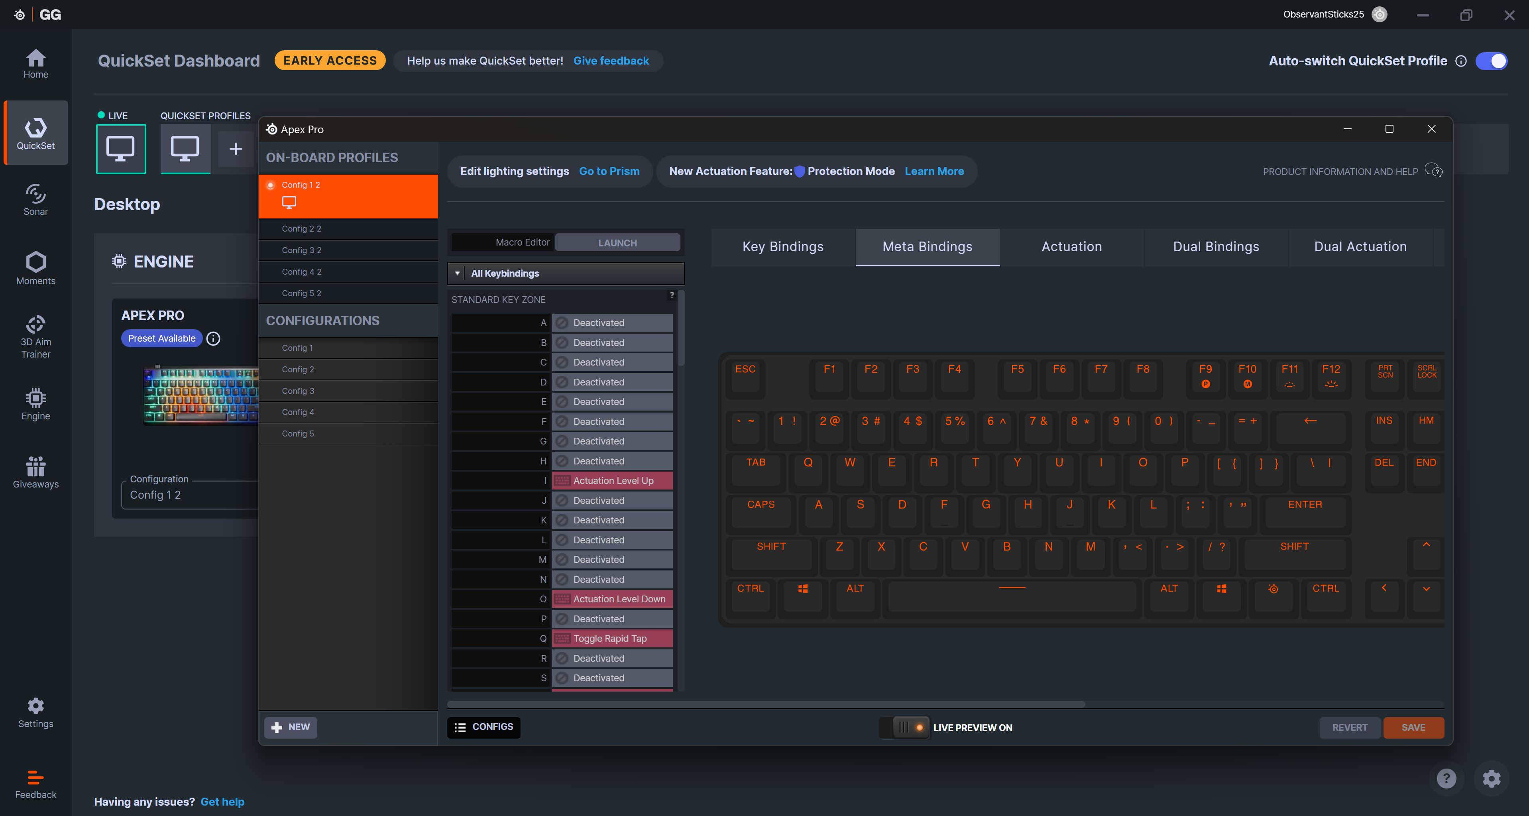The width and height of the screenshot is (1529, 816).
Task: Add a new QuickSet profile with plus
Action: point(236,149)
